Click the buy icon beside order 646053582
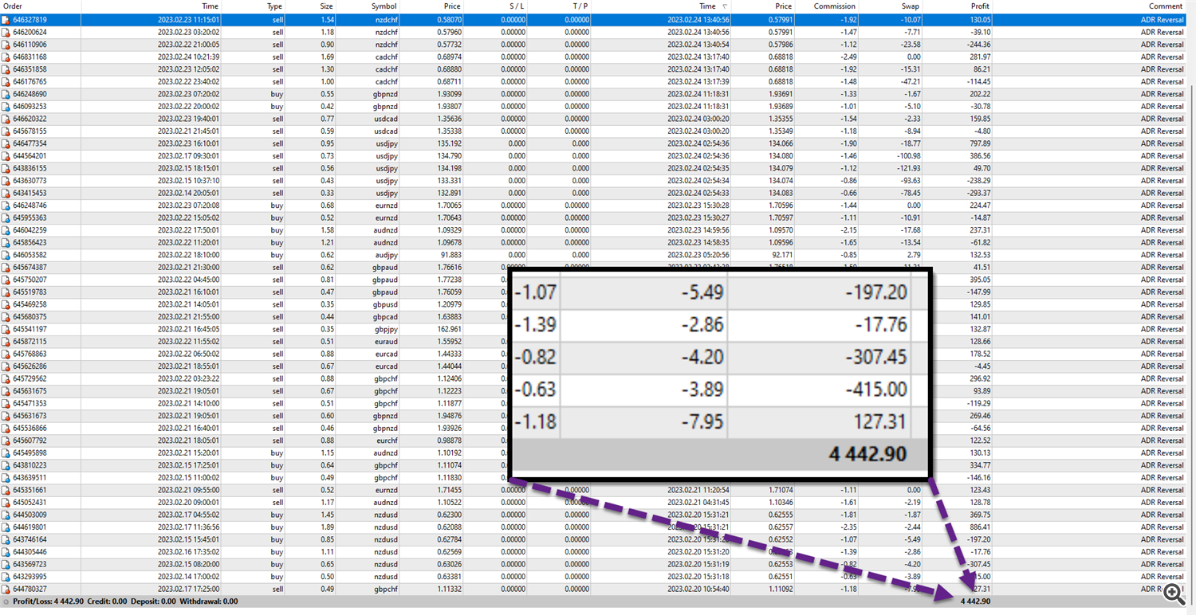 point(6,255)
